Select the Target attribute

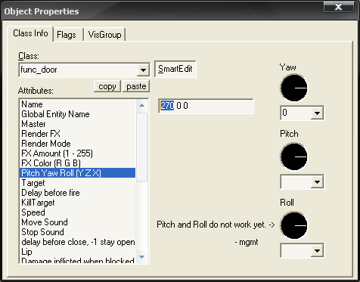tap(78, 183)
